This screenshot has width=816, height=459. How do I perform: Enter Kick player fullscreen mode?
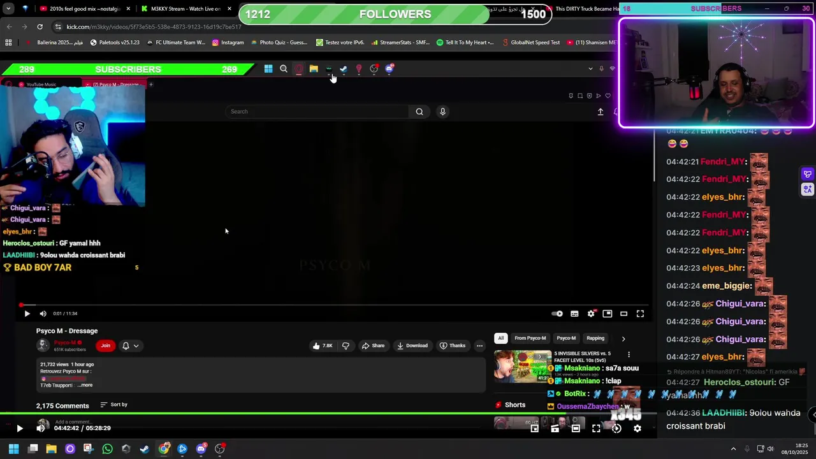coord(596,428)
